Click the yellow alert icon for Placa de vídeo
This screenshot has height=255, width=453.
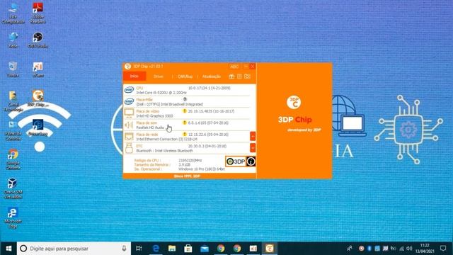(x=185, y=111)
